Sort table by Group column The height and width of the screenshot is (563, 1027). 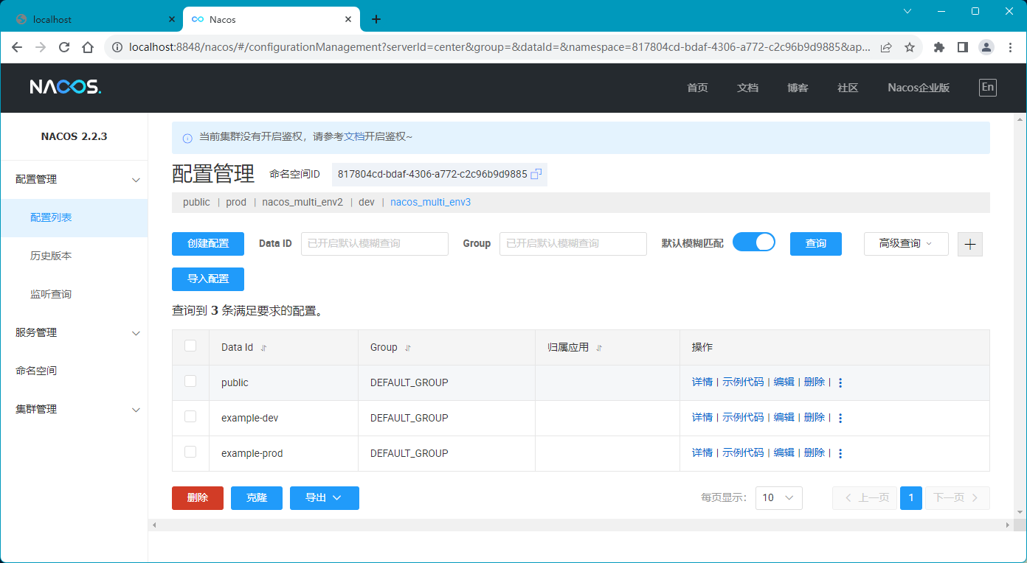[x=408, y=348]
